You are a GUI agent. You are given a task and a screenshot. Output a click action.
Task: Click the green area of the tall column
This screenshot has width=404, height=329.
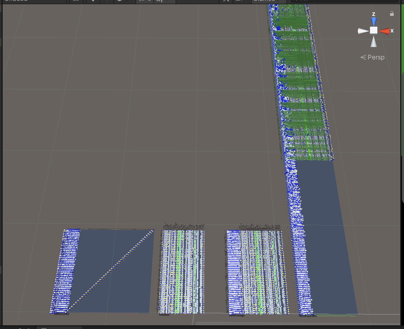click(x=298, y=79)
